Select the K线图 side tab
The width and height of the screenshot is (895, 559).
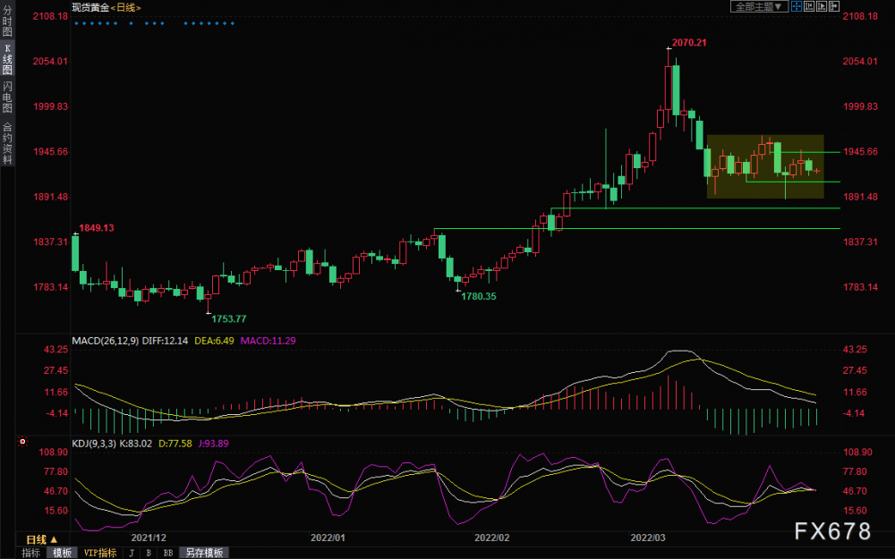coord(7,59)
